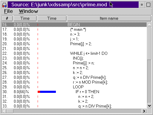
Task: Click vertical scrollbar down arrow
Action: point(149,106)
